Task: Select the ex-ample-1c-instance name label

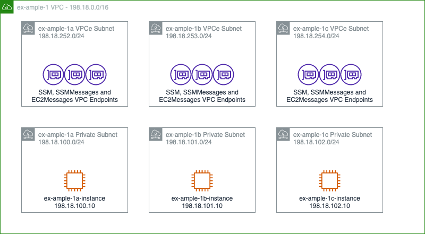Action: click(x=329, y=198)
